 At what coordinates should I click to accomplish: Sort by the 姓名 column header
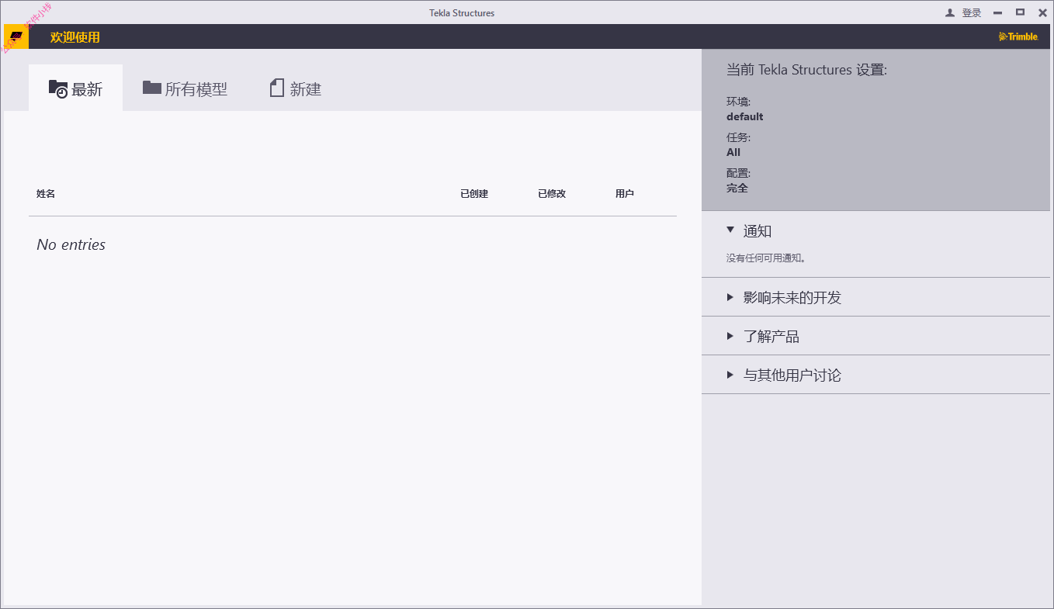46,194
